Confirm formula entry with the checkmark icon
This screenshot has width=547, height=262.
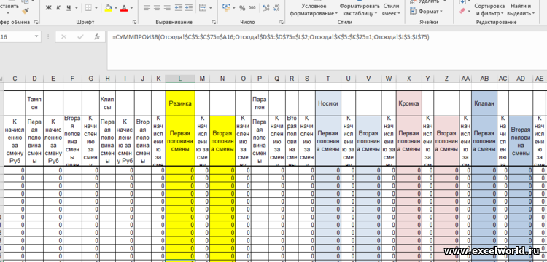(80, 36)
